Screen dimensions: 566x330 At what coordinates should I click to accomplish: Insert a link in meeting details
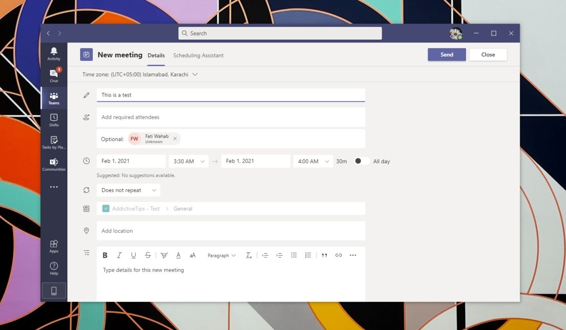click(x=338, y=255)
